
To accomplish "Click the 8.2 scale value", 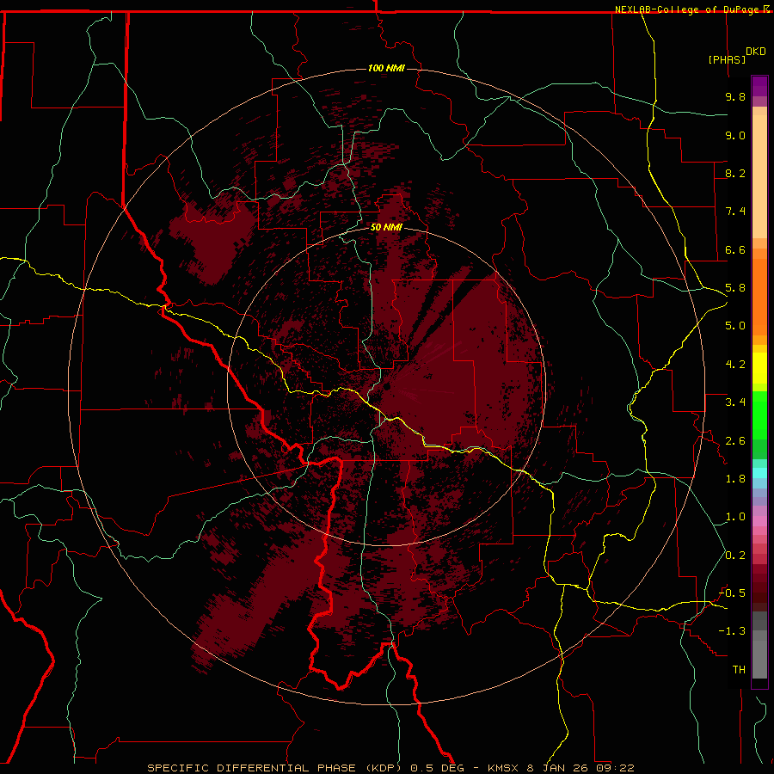I will 735,173.
